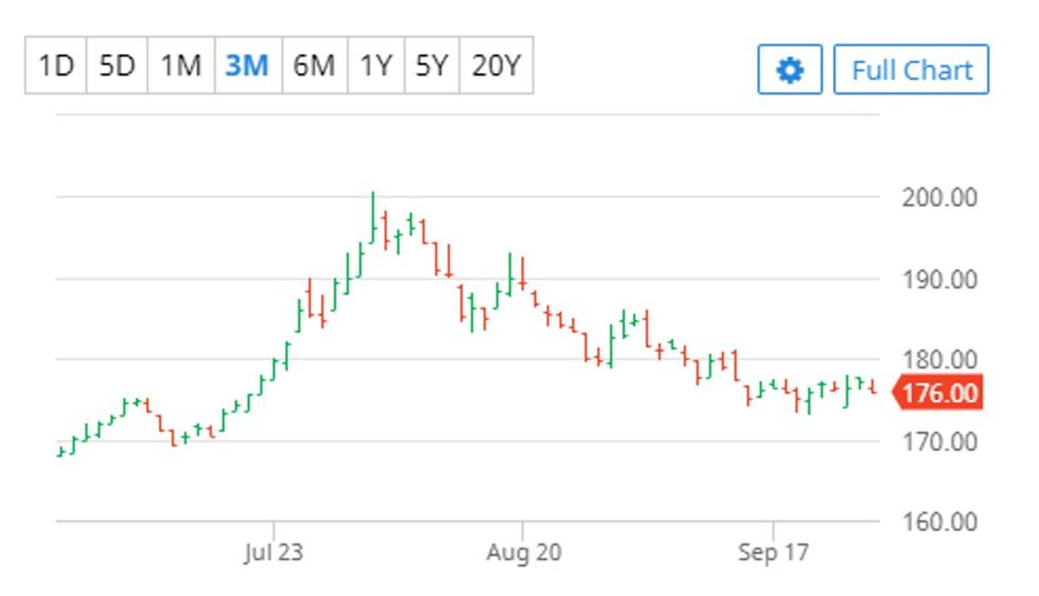Image resolution: width=1039 pixels, height=596 pixels.
Task: Select the 5Y range tab
Action: click(431, 66)
